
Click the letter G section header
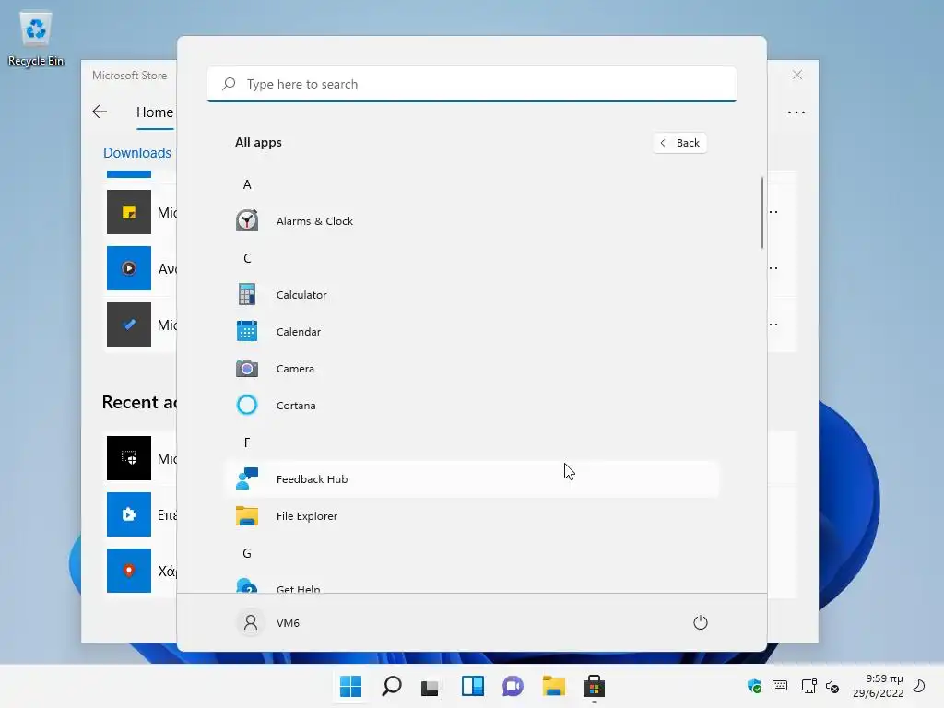click(x=247, y=553)
